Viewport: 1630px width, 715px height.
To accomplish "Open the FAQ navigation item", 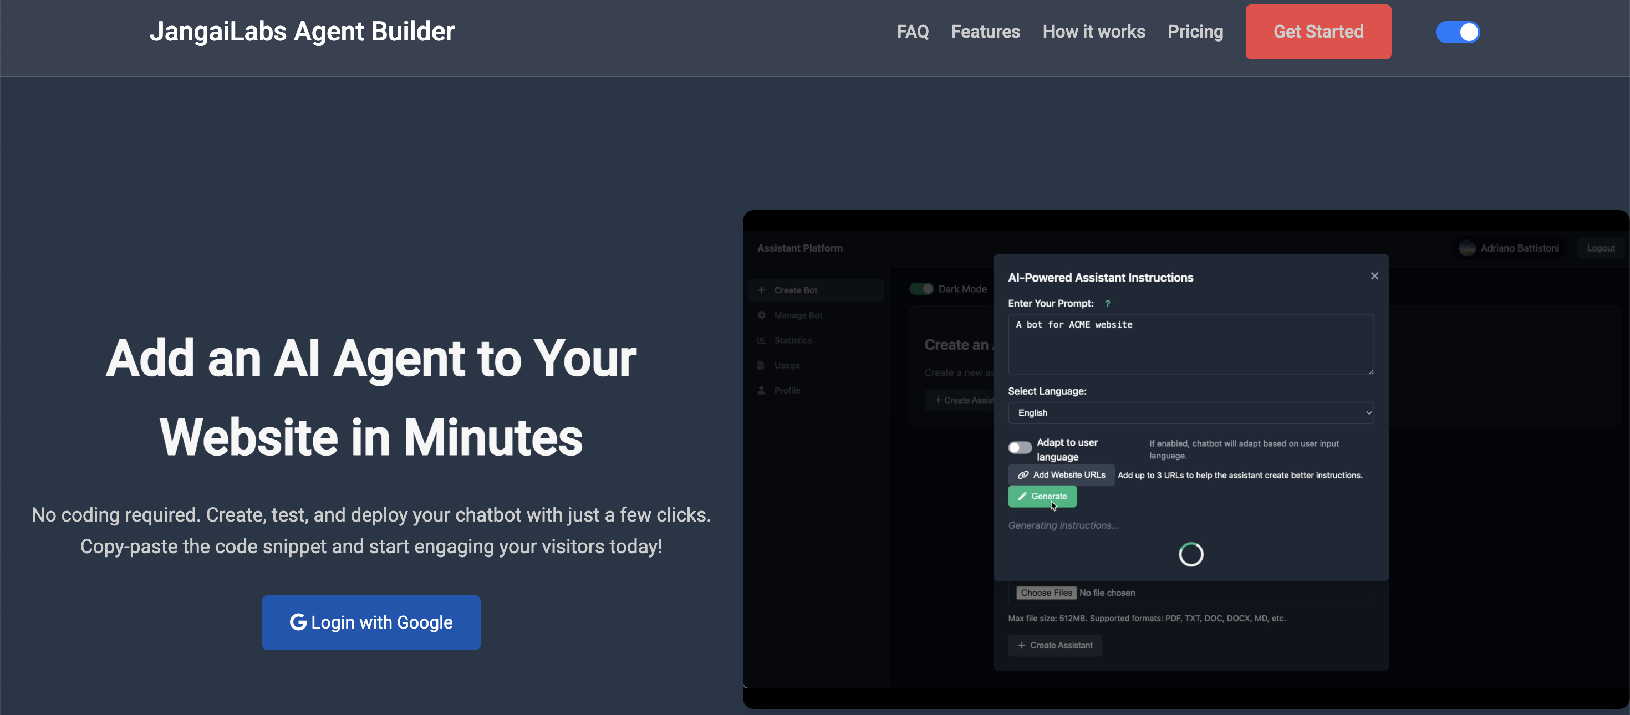I will coord(913,32).
